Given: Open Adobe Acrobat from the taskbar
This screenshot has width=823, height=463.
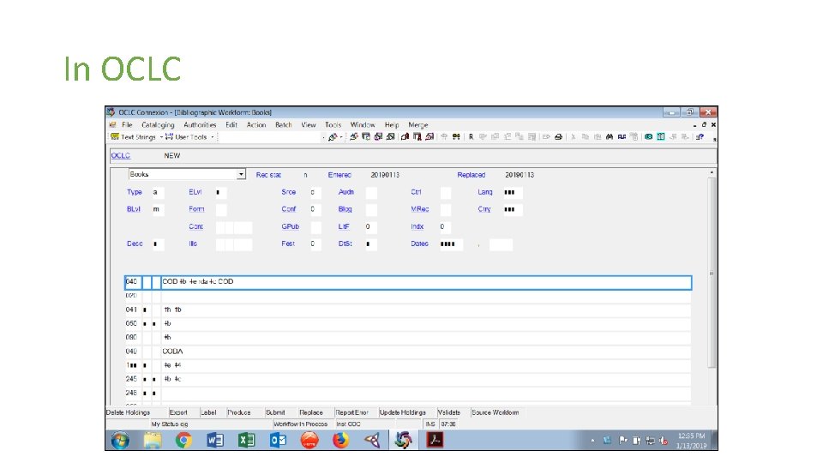Looking at the screenshot, I should click(x=435, y=440).
